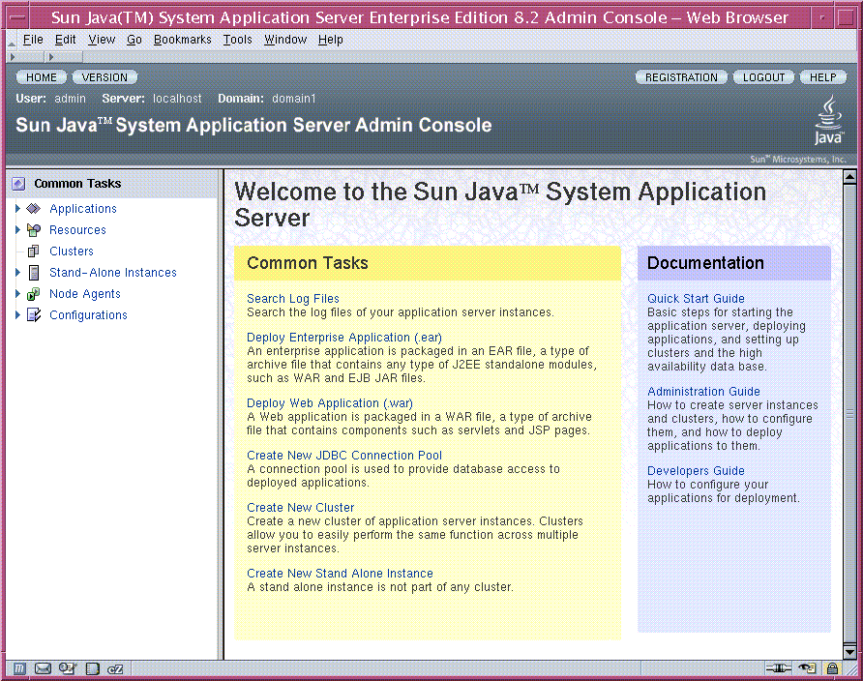Image resolution: width=863 pixels, height=681 pixels.
Task: Open Deploy Enterprise Application (.ear) link
Action: coord(344,338)
